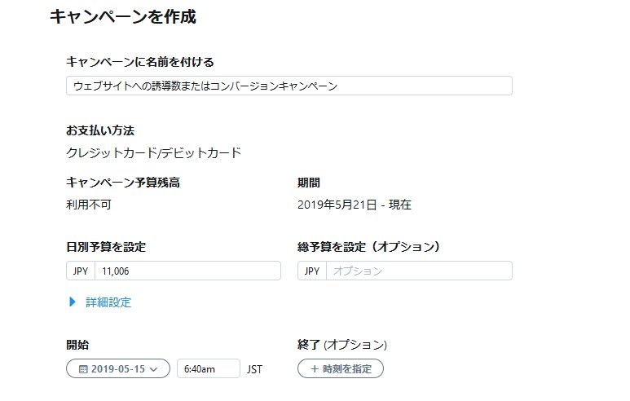Click the daily budget field showing 11,006
The width and height of the screenshot is (630, 401).
tap(187, 271)
